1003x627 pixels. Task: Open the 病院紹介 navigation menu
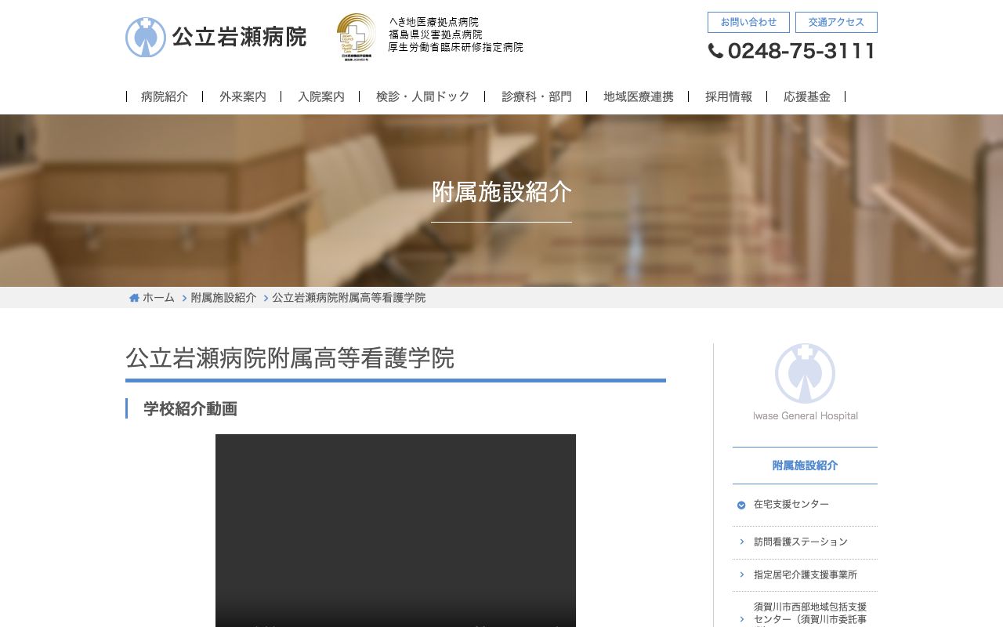tap(162, 96)
